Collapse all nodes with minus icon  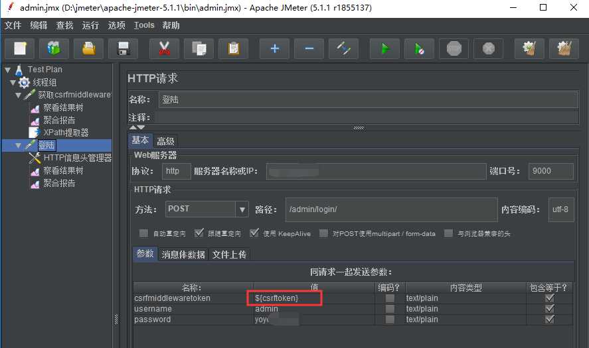tap(309, 49)
